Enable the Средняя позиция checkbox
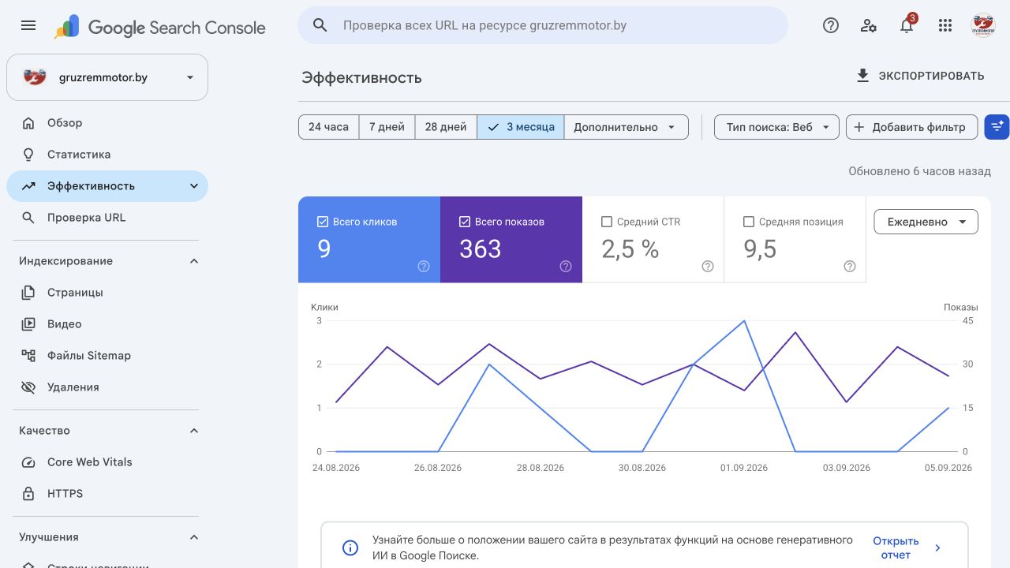This screenshot has height=568, width=1010. (748, 222)
